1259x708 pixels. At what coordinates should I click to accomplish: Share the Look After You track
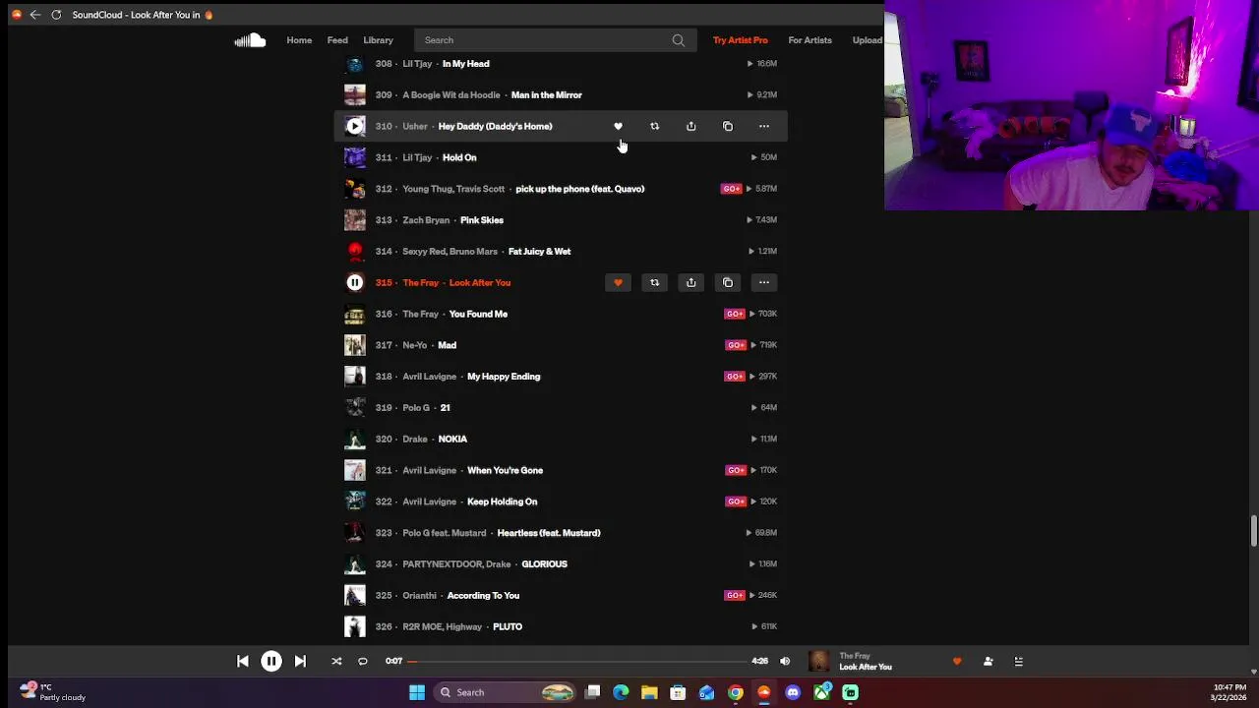[x=690, y=282]
